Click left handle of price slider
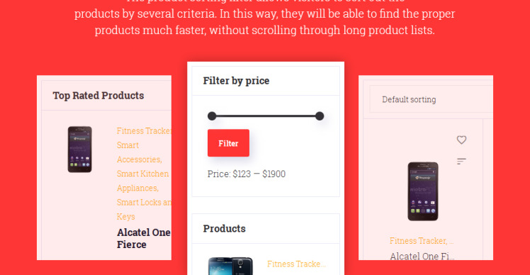This screenshot has width=530, height=275. point(212,116)
